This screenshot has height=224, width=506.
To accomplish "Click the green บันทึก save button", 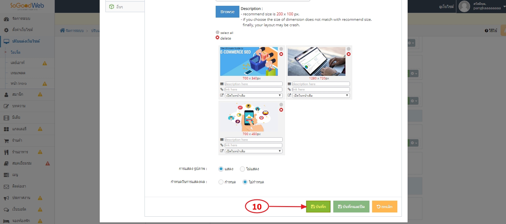I will tap(318, 207).
